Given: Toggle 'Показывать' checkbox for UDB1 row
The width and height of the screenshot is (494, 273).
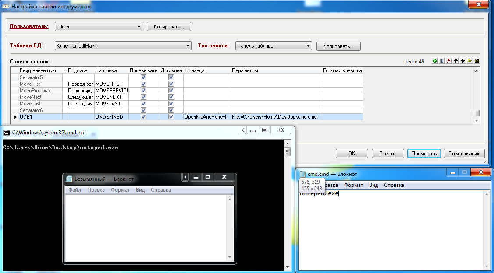Looking at the screenshot, I should click(x=143, y=117).
